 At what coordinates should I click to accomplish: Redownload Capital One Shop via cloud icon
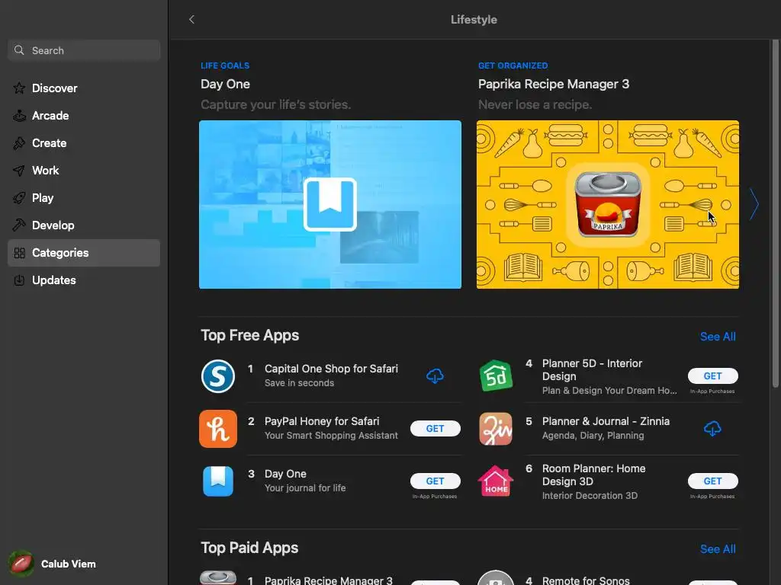435,376
